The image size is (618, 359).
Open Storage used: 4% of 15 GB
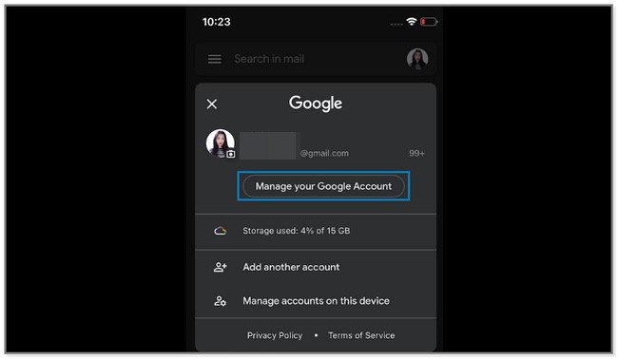316,231
